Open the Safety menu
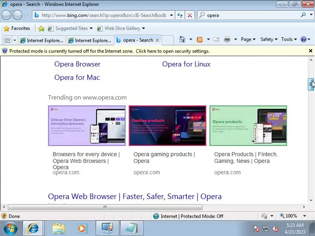Screen dimensions: 315x236 [x=269, y=39]
